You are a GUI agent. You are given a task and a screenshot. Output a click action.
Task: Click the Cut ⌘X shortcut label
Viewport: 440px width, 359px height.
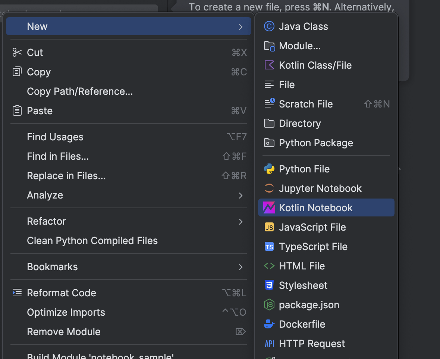[239, 53]
